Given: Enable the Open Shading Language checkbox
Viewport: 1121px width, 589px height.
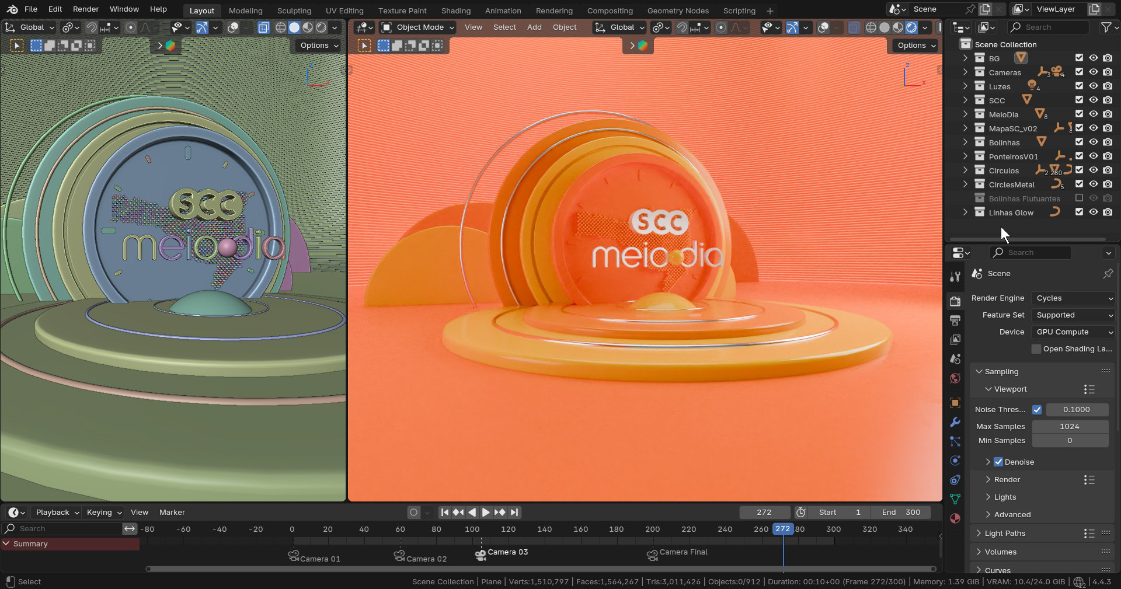Looking at the screenshot, I should pos(1036,349).
